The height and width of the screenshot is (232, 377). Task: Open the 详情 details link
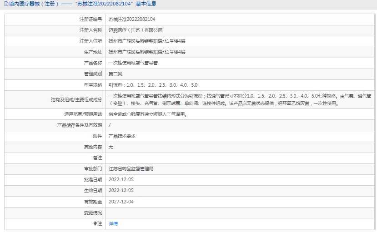[x=113, y=224]
